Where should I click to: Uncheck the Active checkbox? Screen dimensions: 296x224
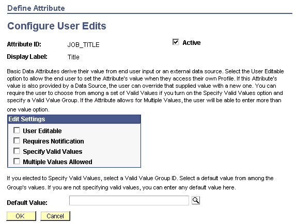[x=176, y=42]
